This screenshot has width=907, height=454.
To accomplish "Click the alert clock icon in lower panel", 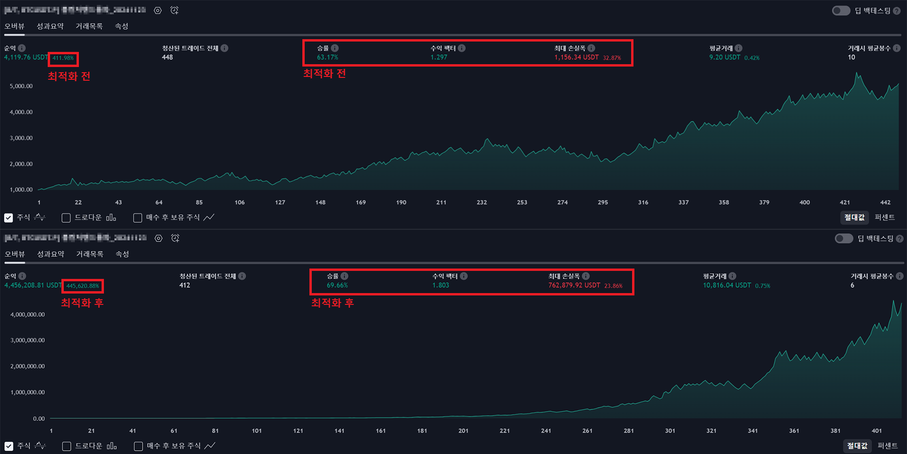I will [x=175, y=238].
